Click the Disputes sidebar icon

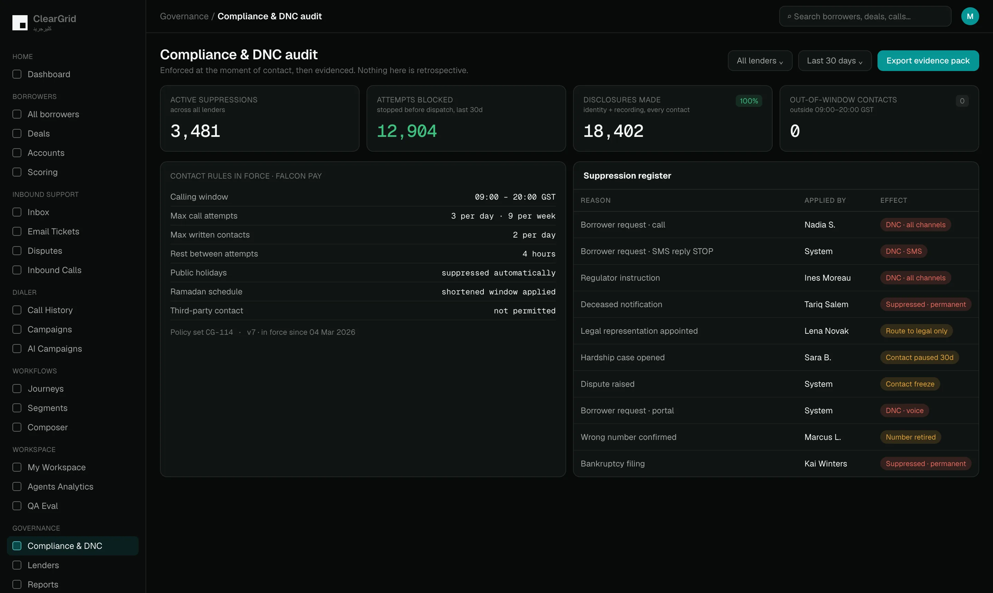pyautogui.click(x=17, y=251)
